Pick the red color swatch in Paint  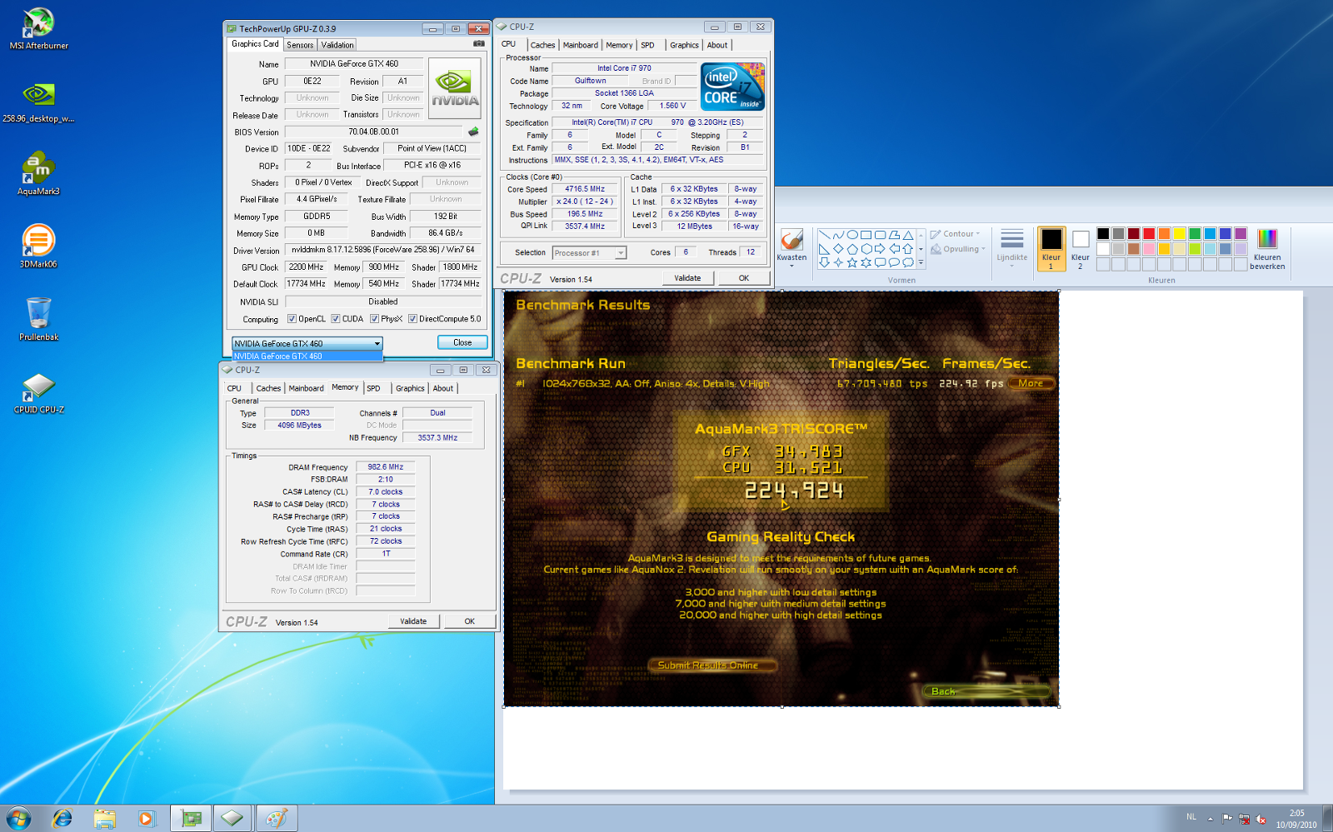tap(1149, 234)
